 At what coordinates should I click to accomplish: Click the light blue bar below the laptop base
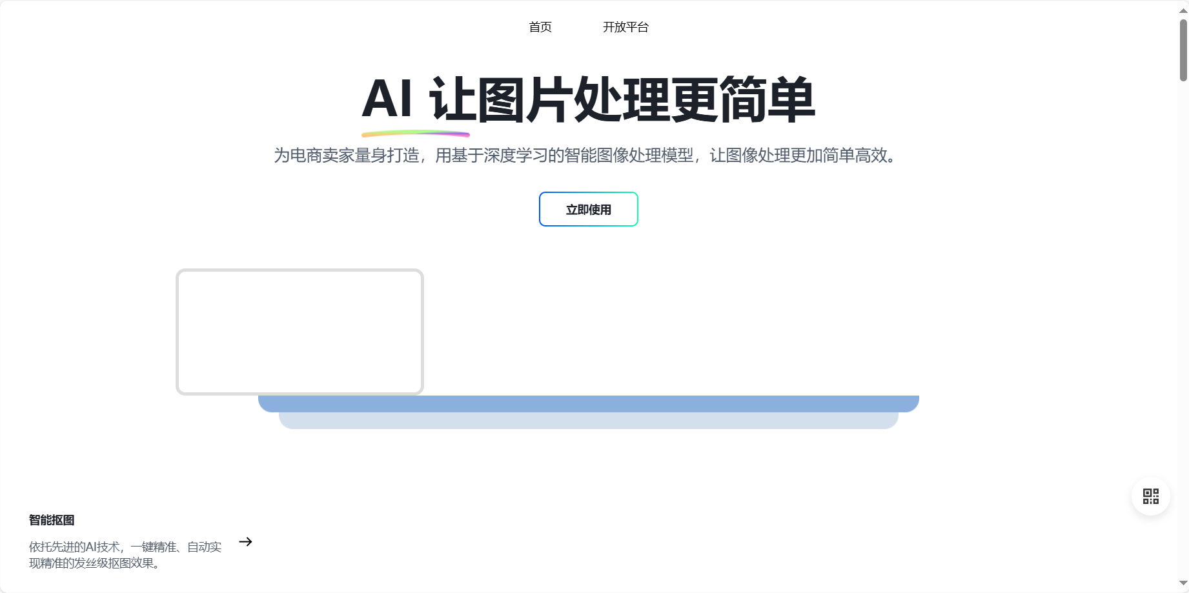(x=588, y=420)
